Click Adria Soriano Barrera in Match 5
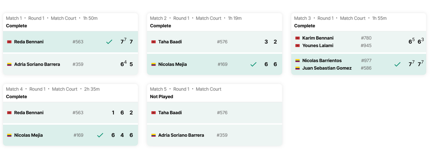439x155 pixels. pyautogui.click(x=181, y=135)
